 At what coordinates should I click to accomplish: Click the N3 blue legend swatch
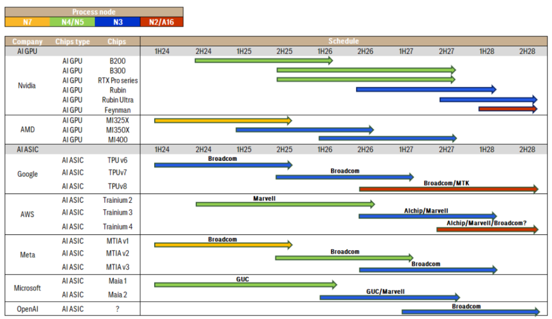[x=118, y=22]
